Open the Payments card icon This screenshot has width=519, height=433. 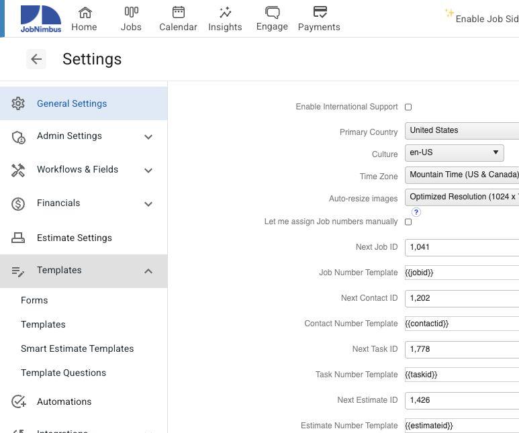(319, 13)
